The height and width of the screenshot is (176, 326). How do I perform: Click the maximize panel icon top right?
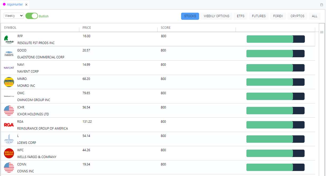pyautogui.click(x=322, y=5)
